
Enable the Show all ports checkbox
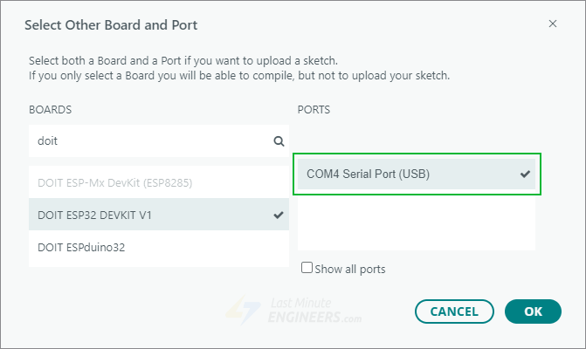[307, 268]
